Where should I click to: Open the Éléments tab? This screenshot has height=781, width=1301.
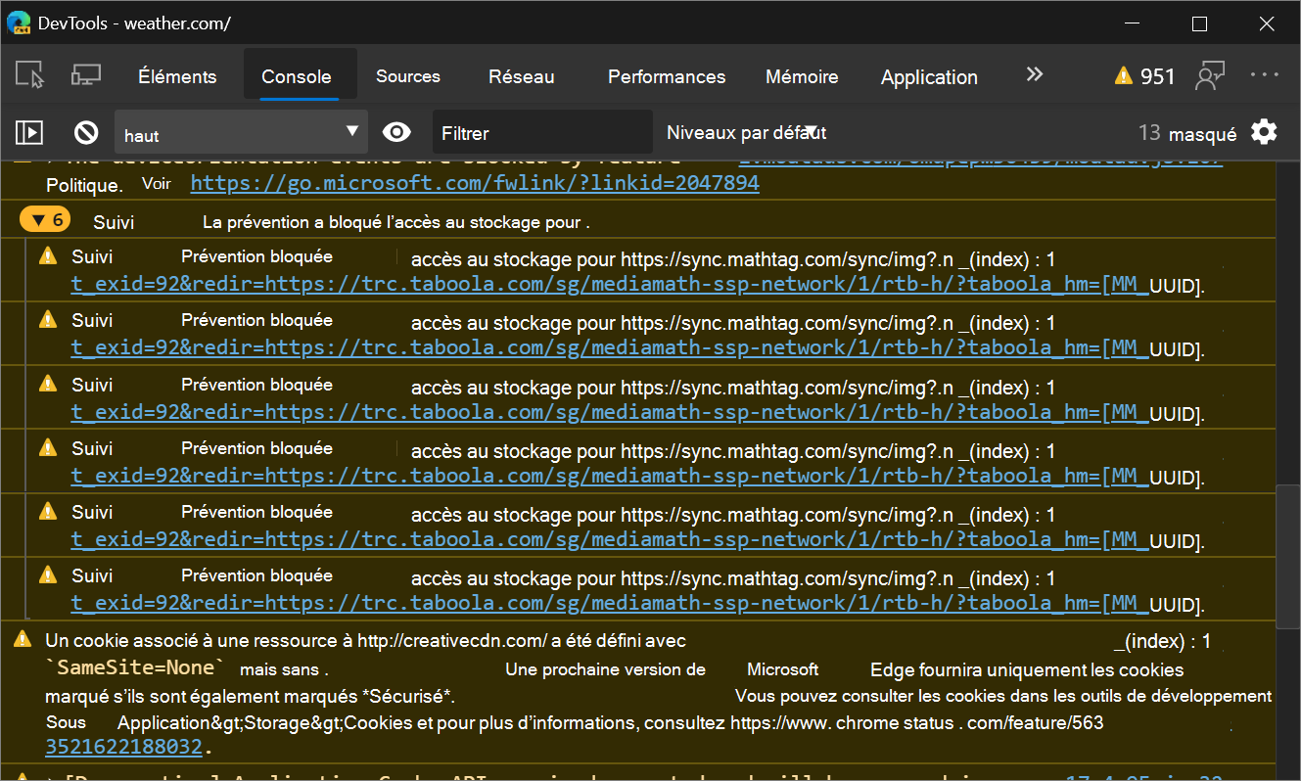click(x=177, y=76)
